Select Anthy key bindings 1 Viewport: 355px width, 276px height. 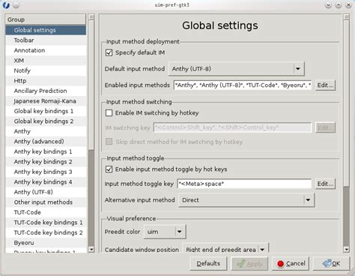[x=46, y=151]
